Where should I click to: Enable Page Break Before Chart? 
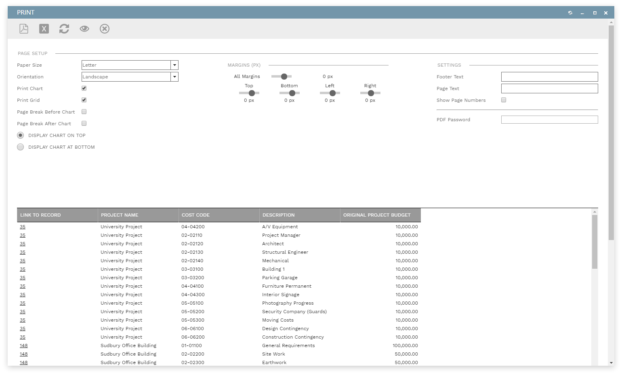[84, 112]
